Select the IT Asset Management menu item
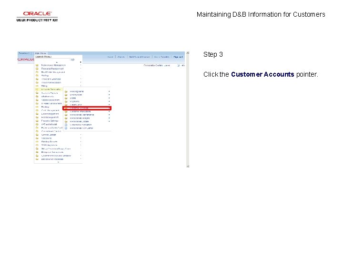 click(51, 103)
